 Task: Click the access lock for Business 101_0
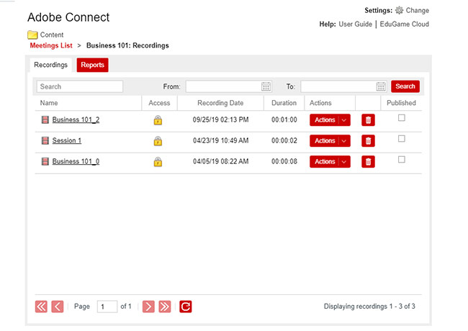[158, 162]
